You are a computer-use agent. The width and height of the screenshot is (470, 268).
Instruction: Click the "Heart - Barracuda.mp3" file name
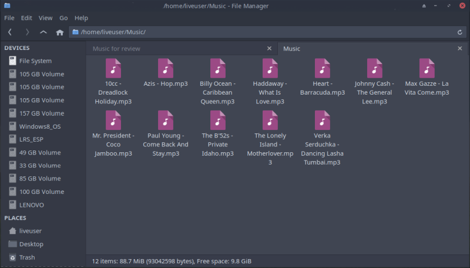tap(322, 88)
